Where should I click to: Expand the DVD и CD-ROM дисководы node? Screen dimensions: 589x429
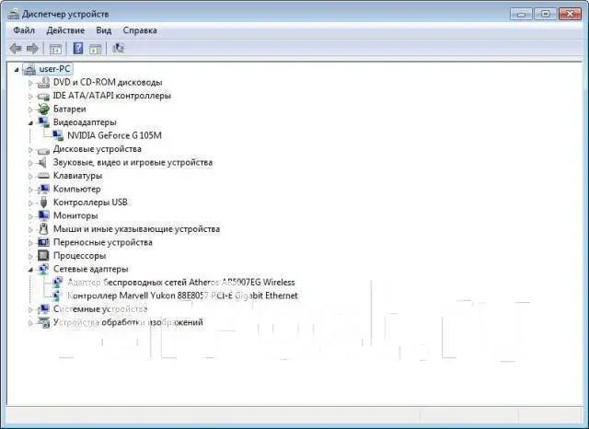coord(30,83)
